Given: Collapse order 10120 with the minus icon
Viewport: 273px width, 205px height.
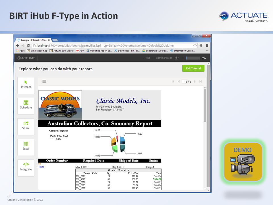Looking at the screenshot, I should [40, 164].
